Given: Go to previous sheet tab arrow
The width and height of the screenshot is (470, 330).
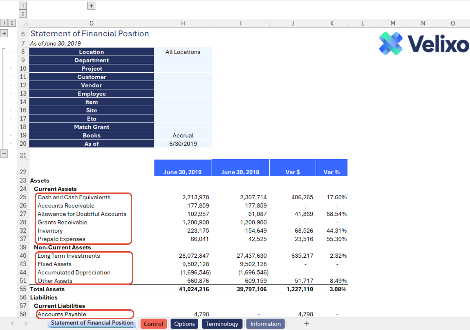Looking at the screenshot, I should coord(13,324).
